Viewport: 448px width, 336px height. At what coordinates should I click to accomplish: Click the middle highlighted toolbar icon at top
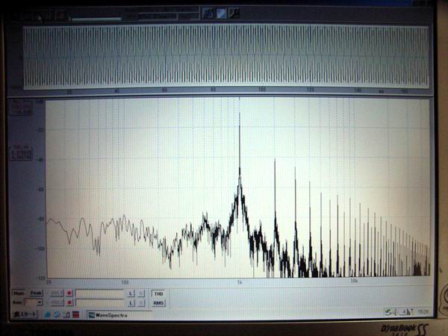pyautogui.click(x=221, y=13)
